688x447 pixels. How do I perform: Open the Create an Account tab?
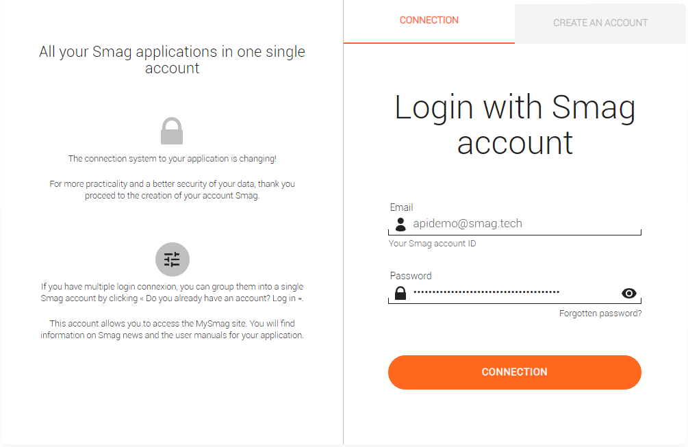pyautogui.click(x=600, y=23)
